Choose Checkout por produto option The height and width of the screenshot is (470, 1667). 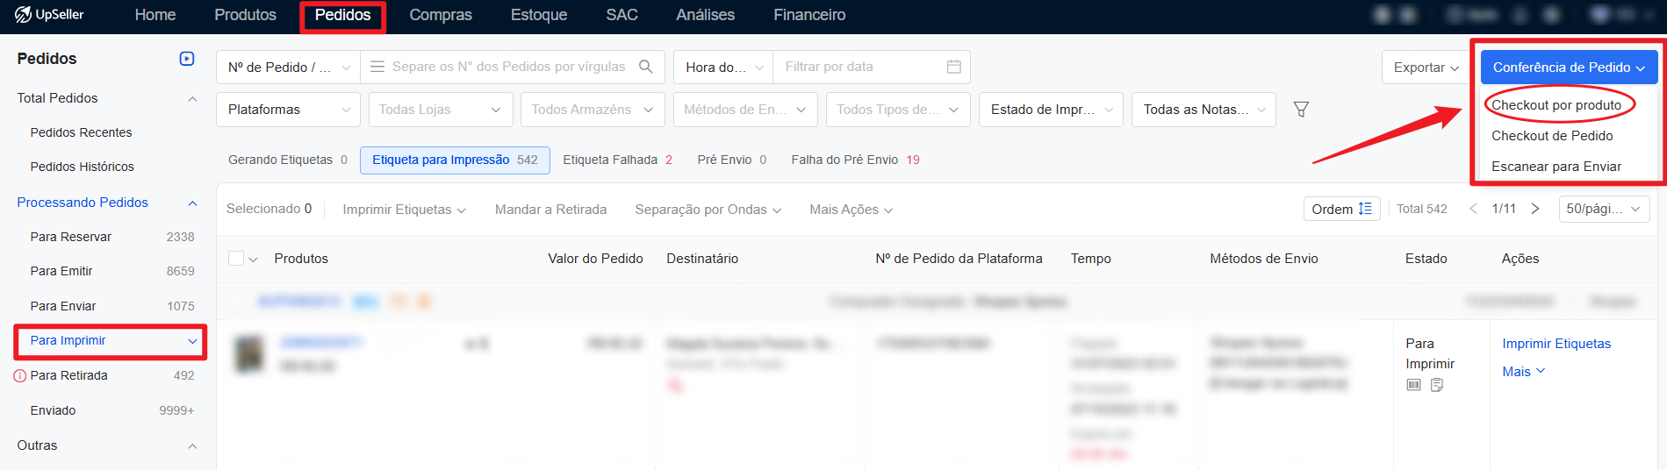point(1556,105)
